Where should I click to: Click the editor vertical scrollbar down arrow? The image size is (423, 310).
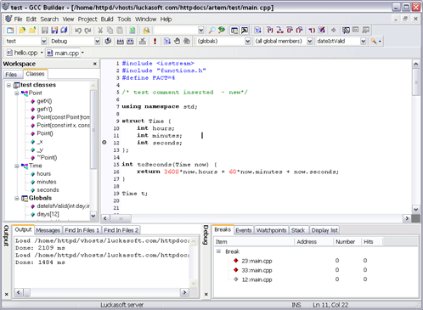pos(415,210)
